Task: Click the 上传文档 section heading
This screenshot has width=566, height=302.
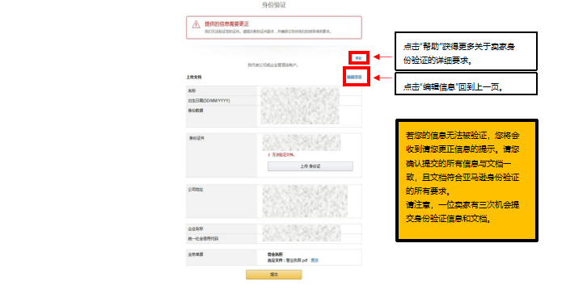Action: point(194,78)
